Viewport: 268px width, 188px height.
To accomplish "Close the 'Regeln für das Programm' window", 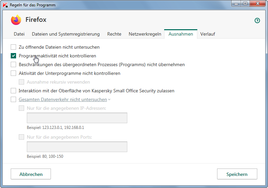I will [258, 4].
